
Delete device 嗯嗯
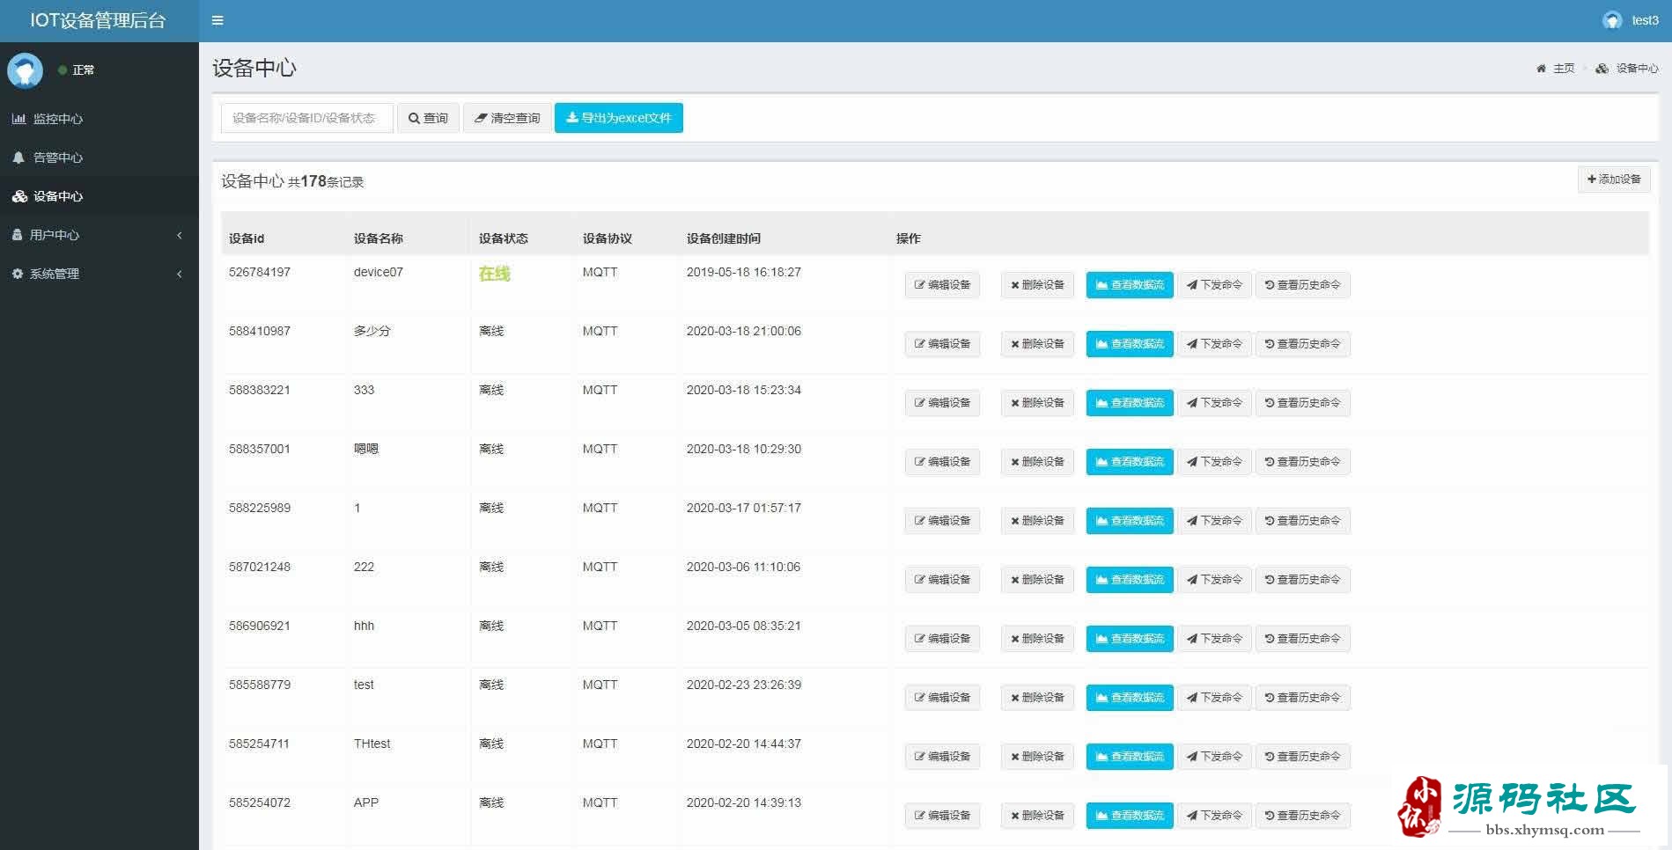tap(1037, 462)
